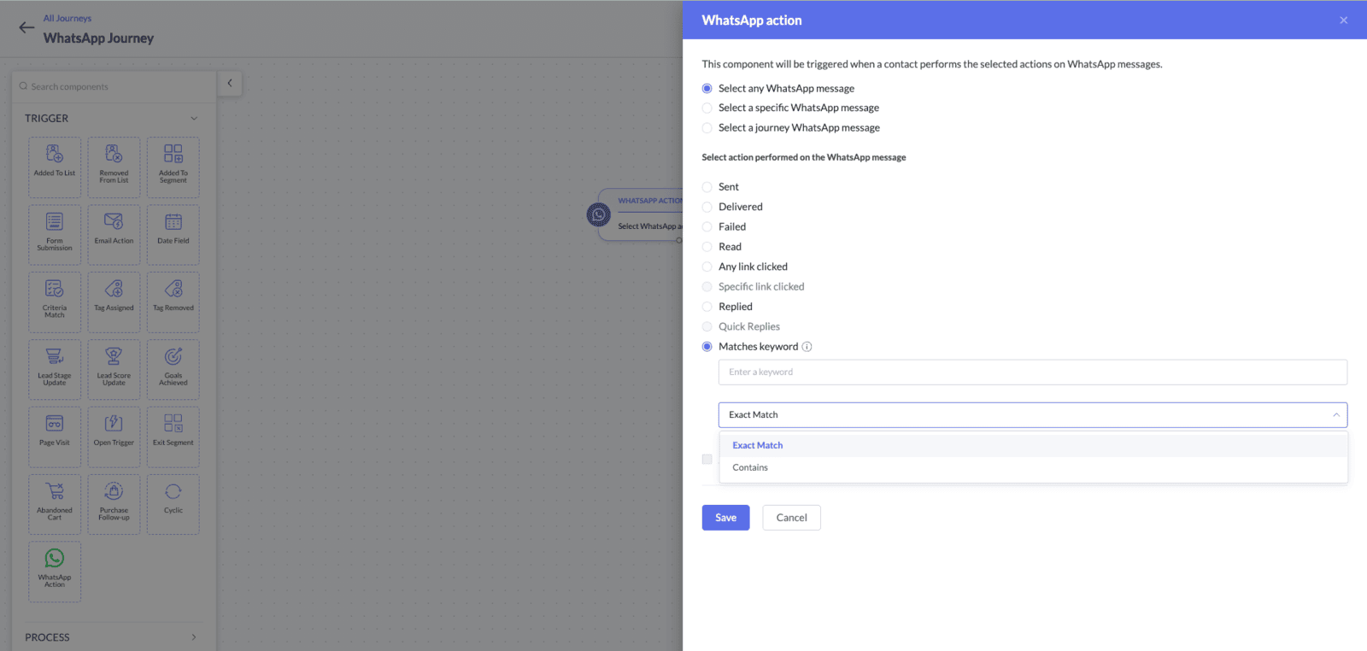Select the Criteria Match trigger
Image resolution: width=1367 pixels, height=651 pixels.
coord(55,302)
